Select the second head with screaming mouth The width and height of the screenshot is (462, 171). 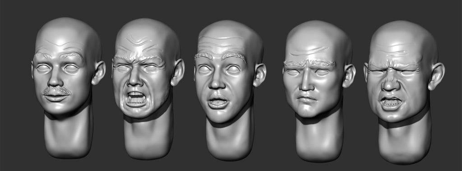(x=148, y=89)
